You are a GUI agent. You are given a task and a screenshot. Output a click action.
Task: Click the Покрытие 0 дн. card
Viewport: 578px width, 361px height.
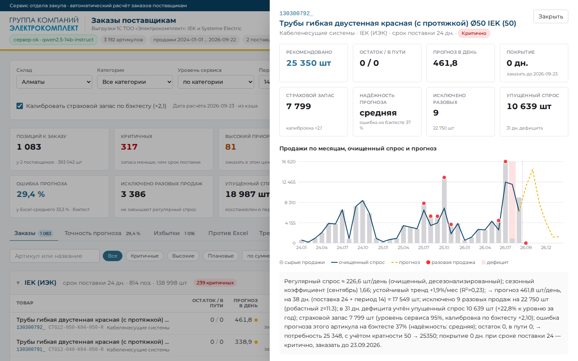click(x=534, y=63)
